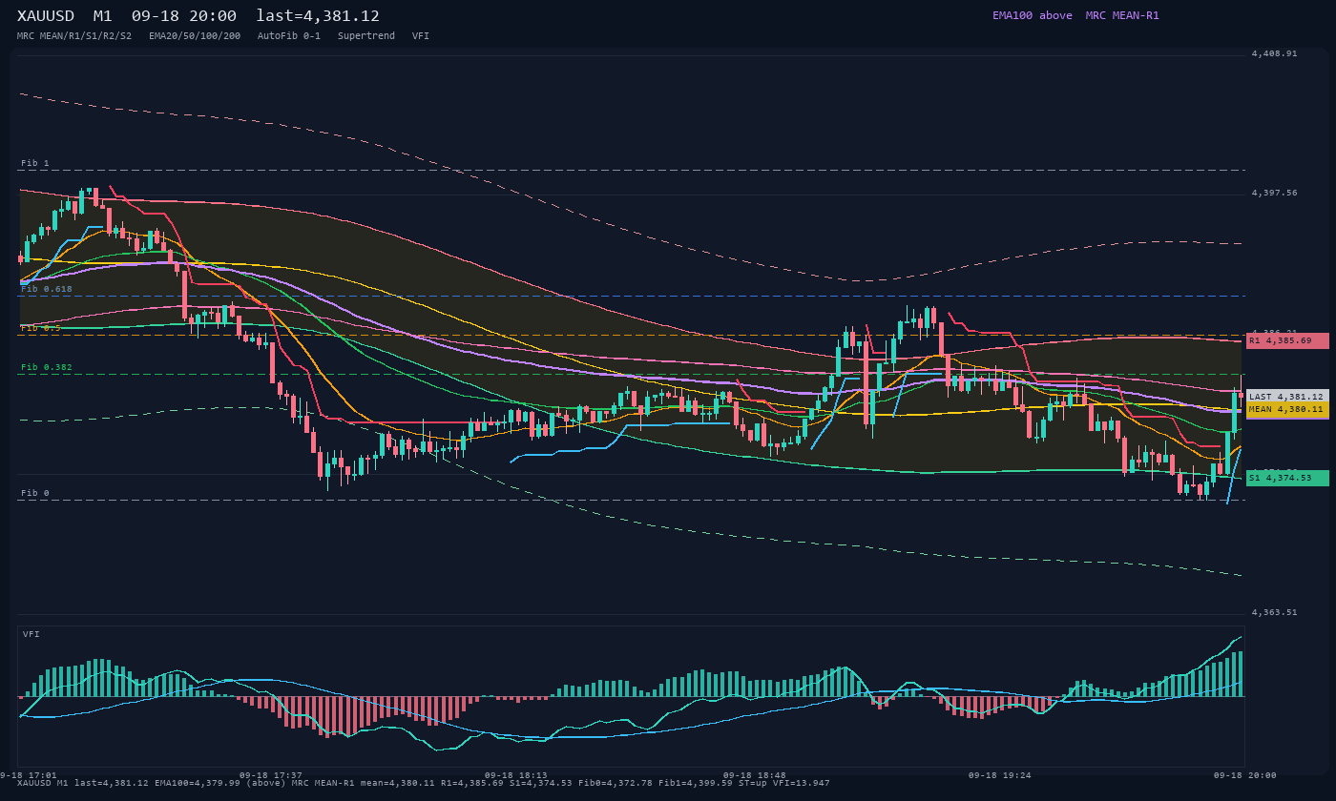Select the 'VFI' legend entry under the title
Screen dimensions: 1336x801
[x=421, y=35]
